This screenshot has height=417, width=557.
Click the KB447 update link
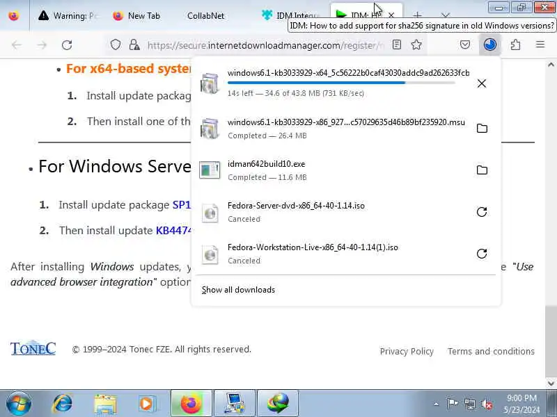(173, 231)
